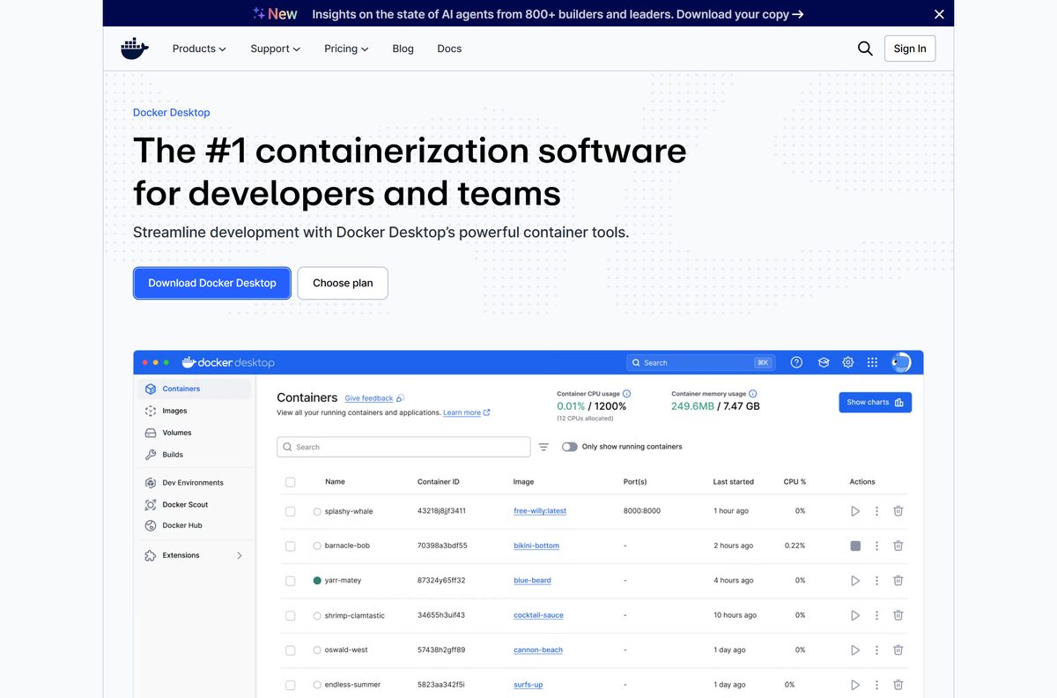The height and width of the screenshot is (698, 1057).
Task: Open the website search magnifier icon
Action: click(865, 48)
